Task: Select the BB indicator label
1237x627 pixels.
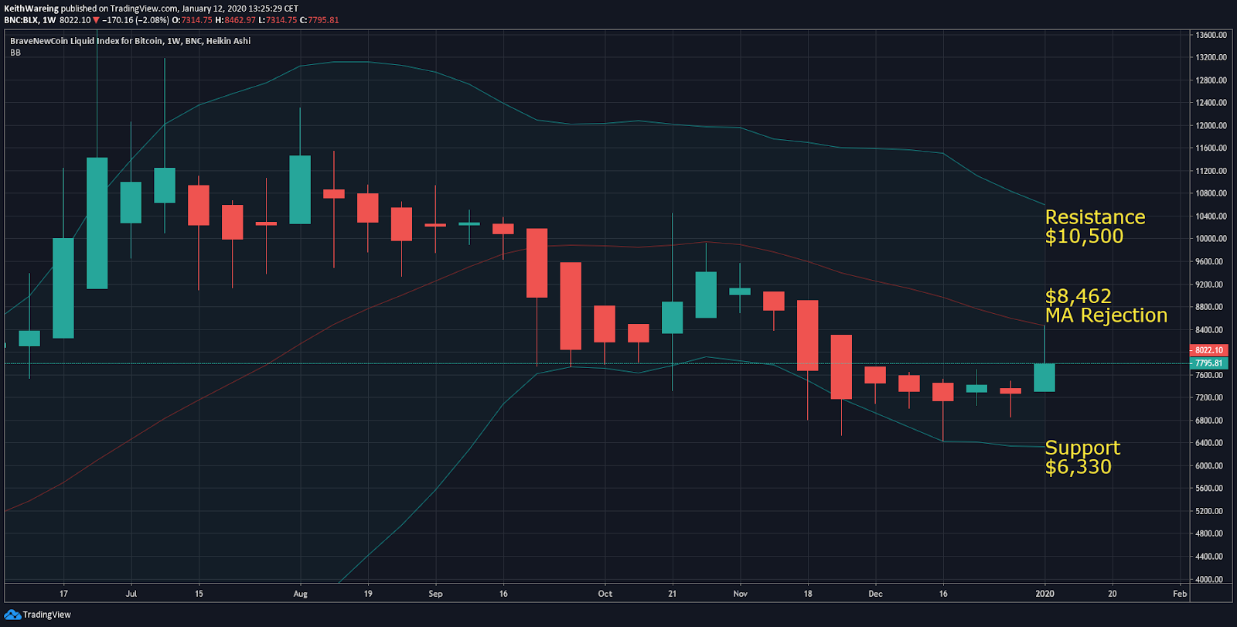Action: point(15,53)
